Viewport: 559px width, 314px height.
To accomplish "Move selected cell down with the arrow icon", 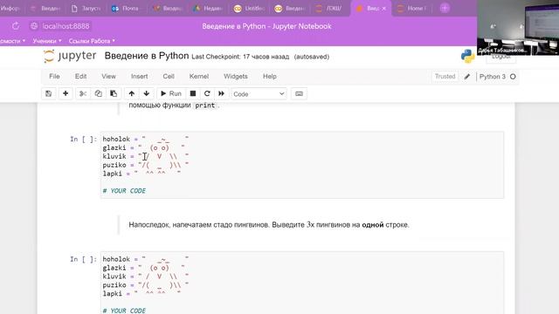I will [x=147, y=93].
